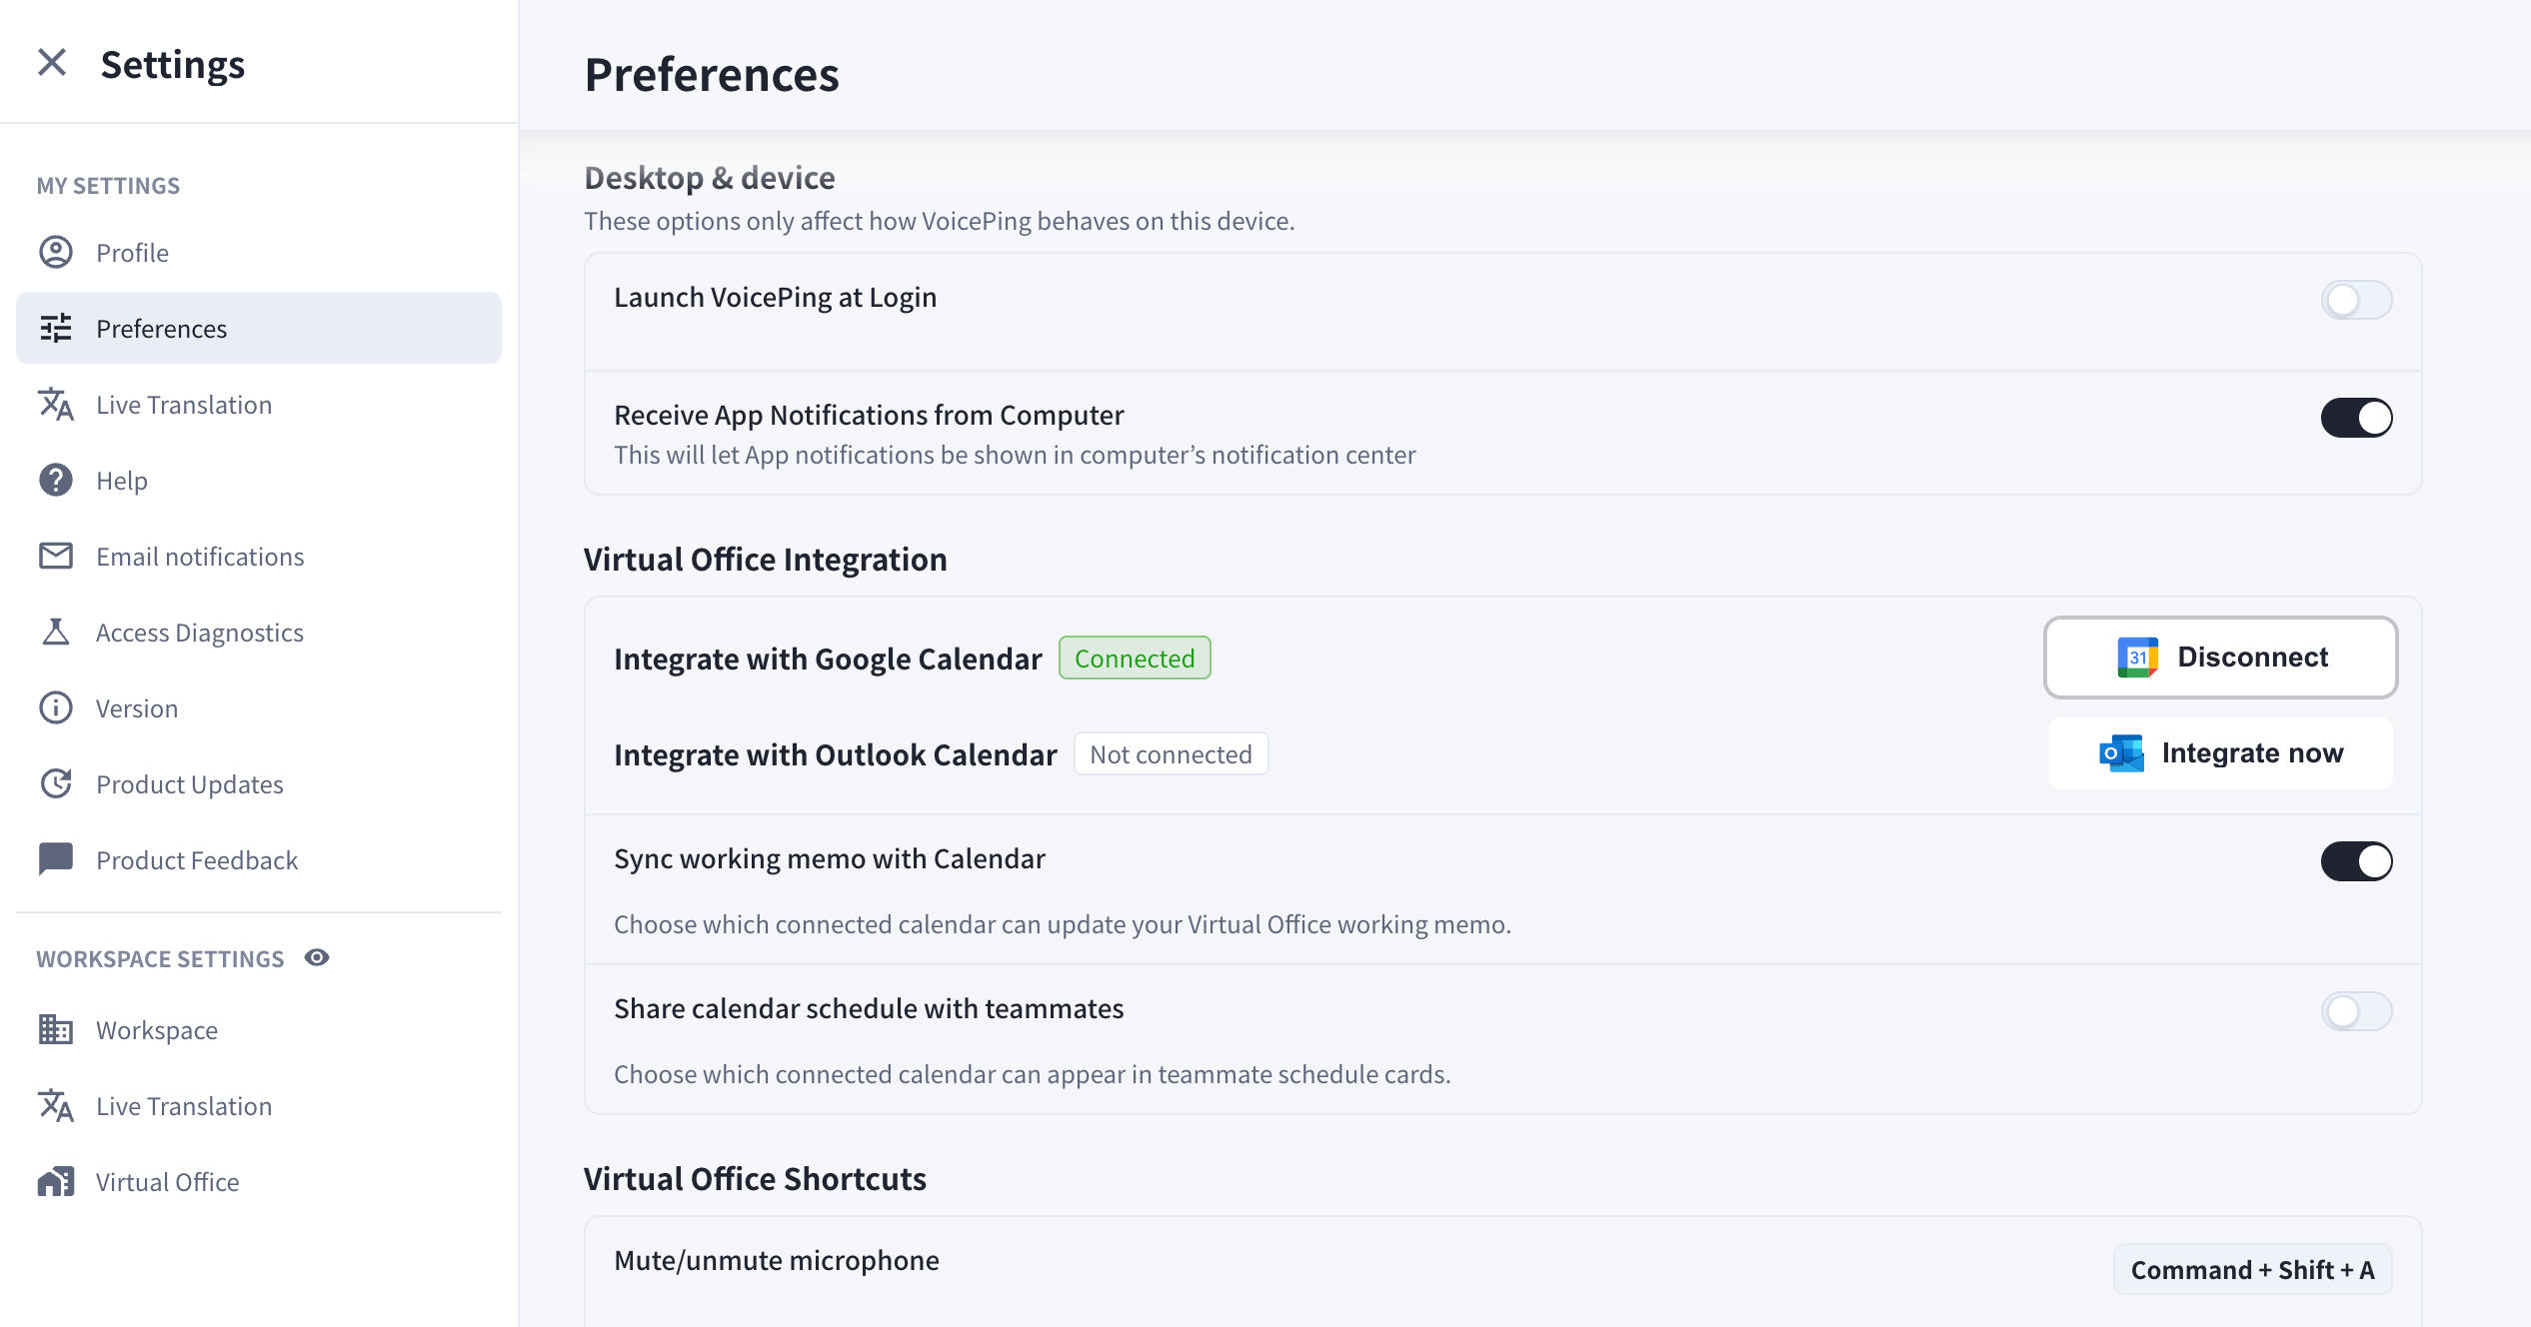The width and height of the screenshot is (2531, 1327).
Task: Click the Email notifications envelope icon
Action: click(x=56, y=556)
